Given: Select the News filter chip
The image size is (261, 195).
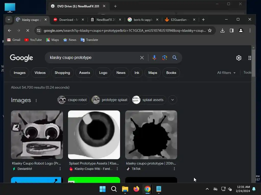Looking at the screenshot, I should pos(121,73).
